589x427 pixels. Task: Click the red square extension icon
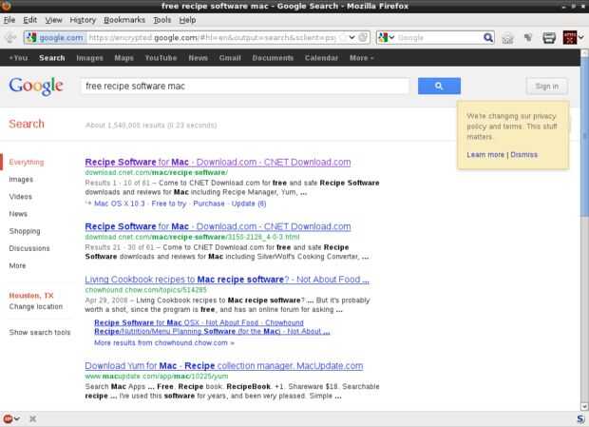point(569,38)
